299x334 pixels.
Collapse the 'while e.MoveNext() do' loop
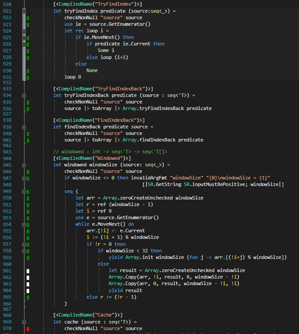coord(24,225)
